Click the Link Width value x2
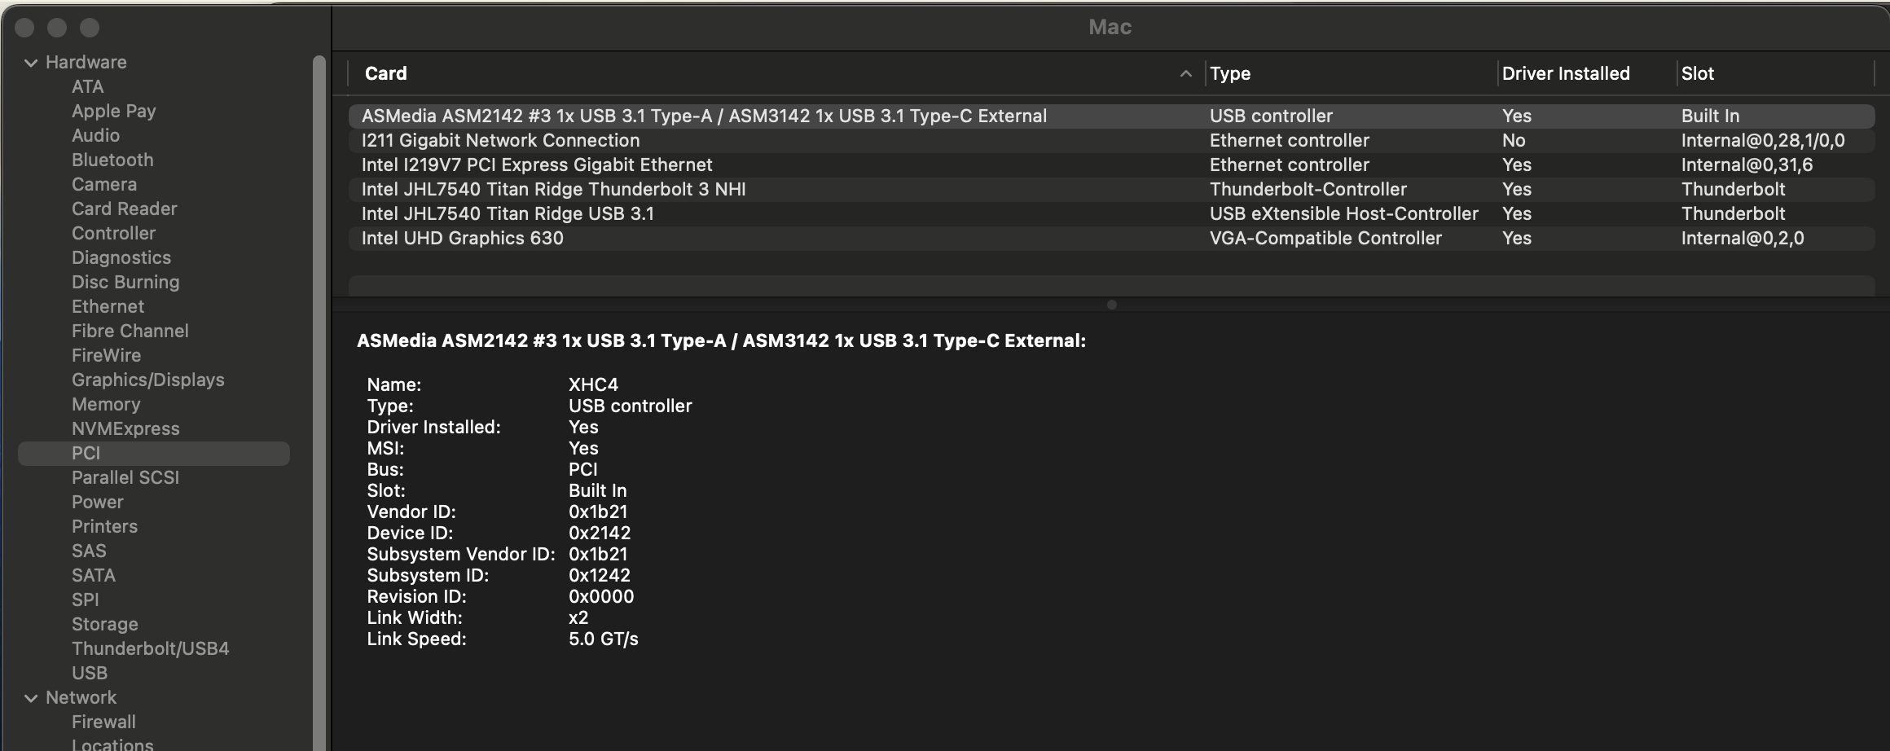1890x751 pixels. tap(578, 617)
